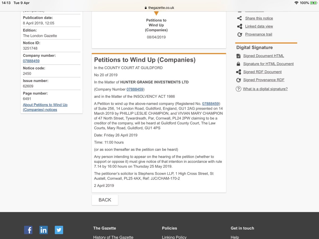This screenshot has height=239, width=319.
Task: Click the Signed Document HTML document icon
Action: coord(238,56)
